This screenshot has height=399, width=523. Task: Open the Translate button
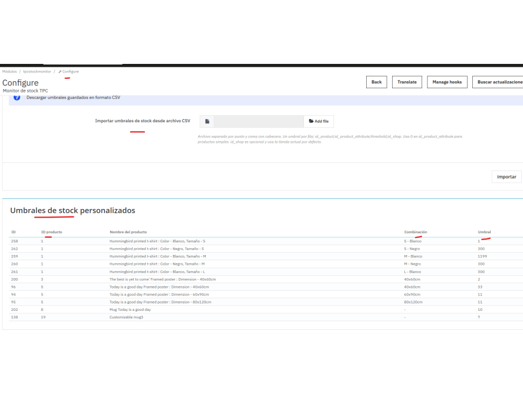[407, 82]
